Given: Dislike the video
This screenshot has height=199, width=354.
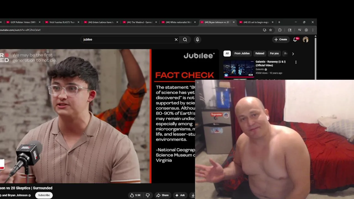Looking at the screenshot, I should point(148,195).
